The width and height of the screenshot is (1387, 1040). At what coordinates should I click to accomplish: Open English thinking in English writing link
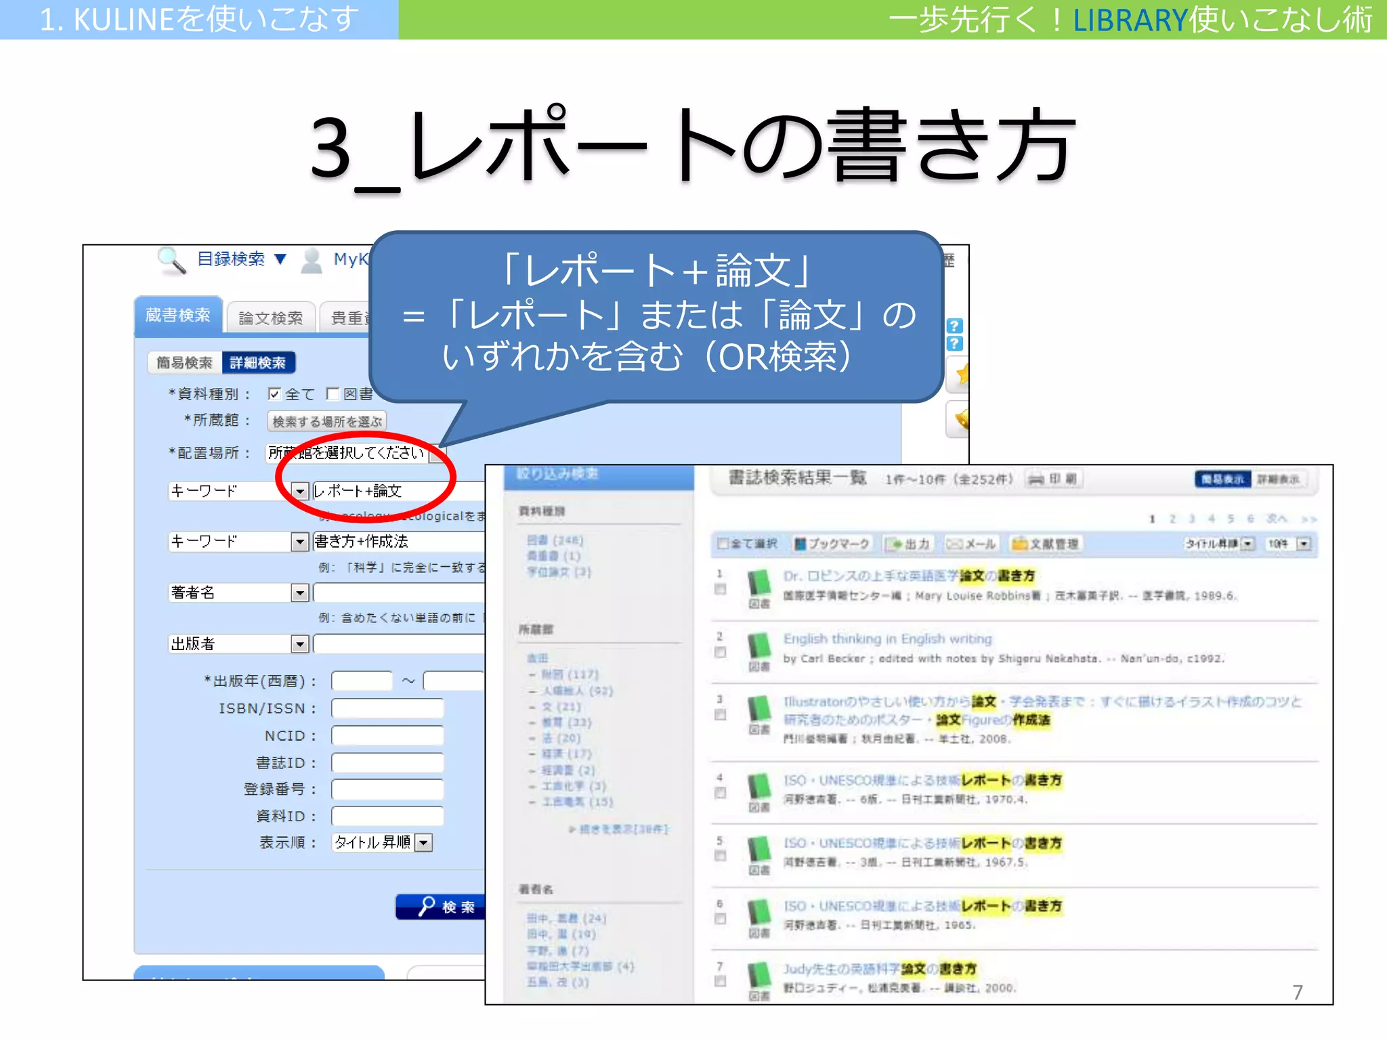[x=887, y=638]
